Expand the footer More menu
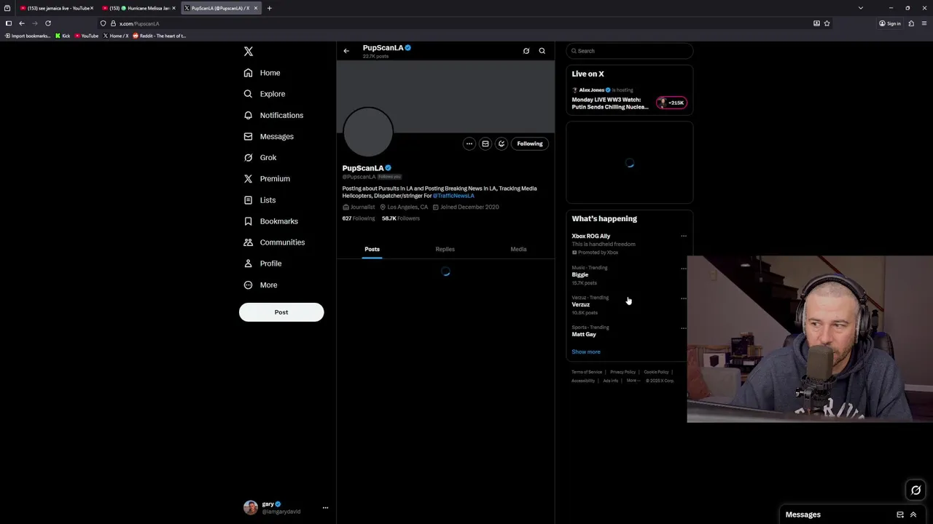The width and height of the screenshot is (933, 524). [x=633, y=381]
